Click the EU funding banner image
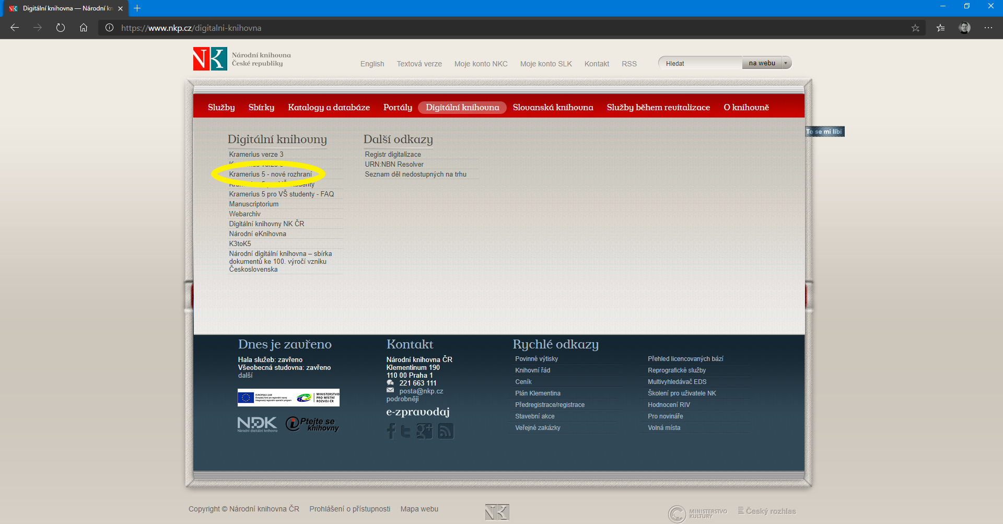 (288, 398)
